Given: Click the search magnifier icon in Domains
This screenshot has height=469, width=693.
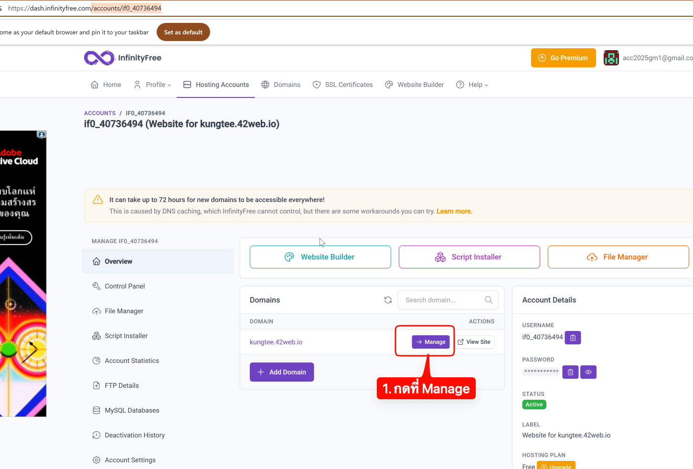Looking at the screenshot, I should 489,300.
